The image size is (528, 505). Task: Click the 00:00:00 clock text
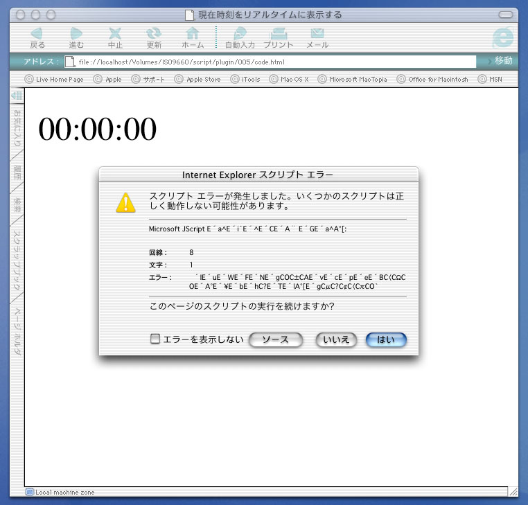pyautogui.click(x=97, y=129)
